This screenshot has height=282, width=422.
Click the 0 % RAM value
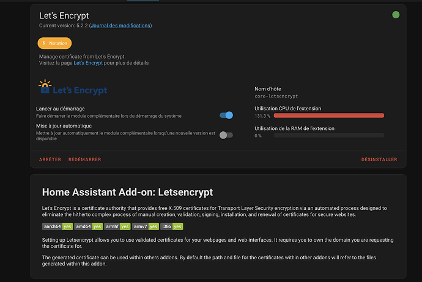coord(258,136)
